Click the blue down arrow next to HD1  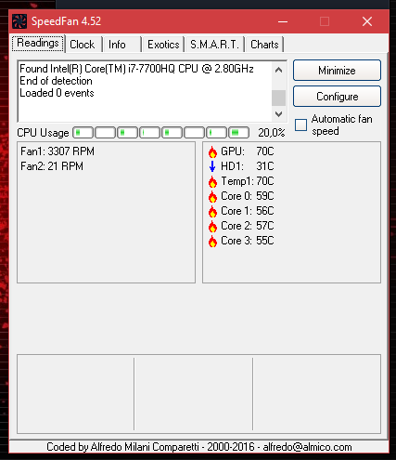(x=212, y=166)
